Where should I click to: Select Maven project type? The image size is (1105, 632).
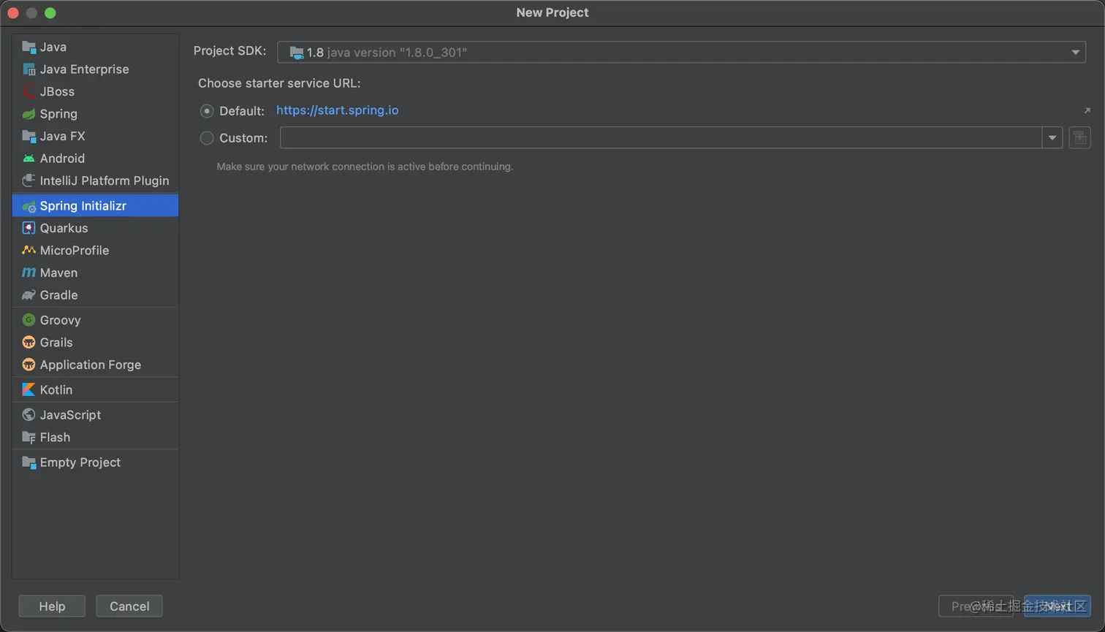(x=95, y=273)
